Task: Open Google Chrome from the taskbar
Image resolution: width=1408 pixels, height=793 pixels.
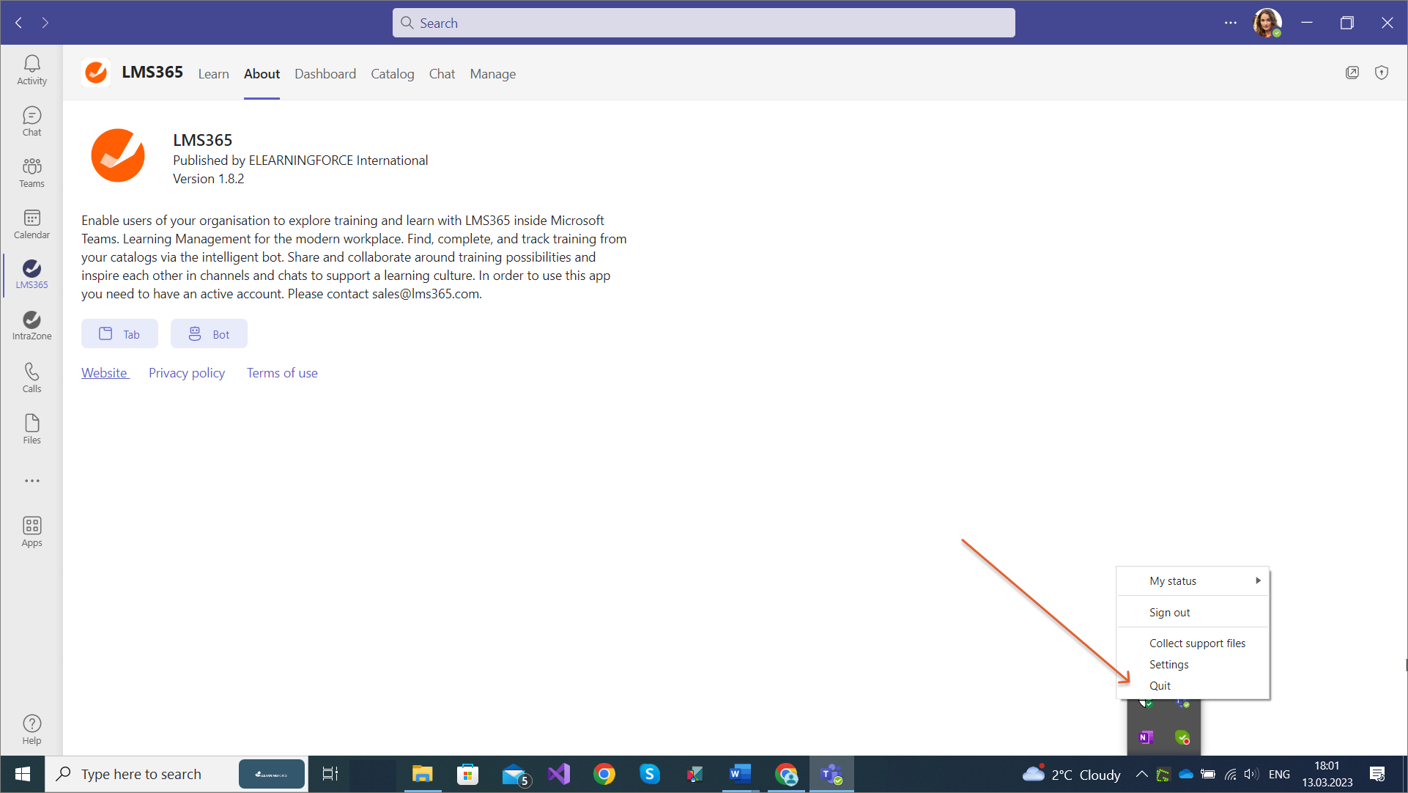Action: 604,774
